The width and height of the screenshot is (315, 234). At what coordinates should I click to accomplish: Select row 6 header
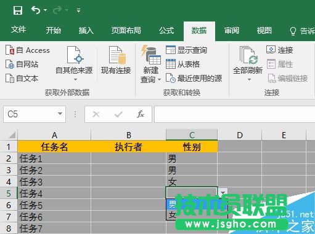[x=9, y=205]
